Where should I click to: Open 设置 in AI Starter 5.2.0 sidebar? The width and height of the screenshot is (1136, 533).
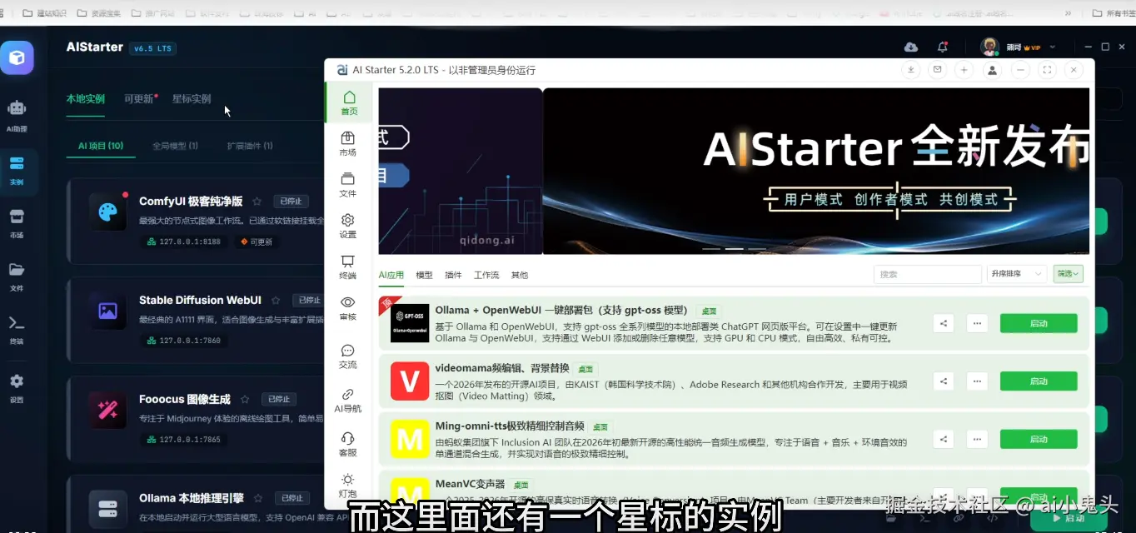coord(348,226)
